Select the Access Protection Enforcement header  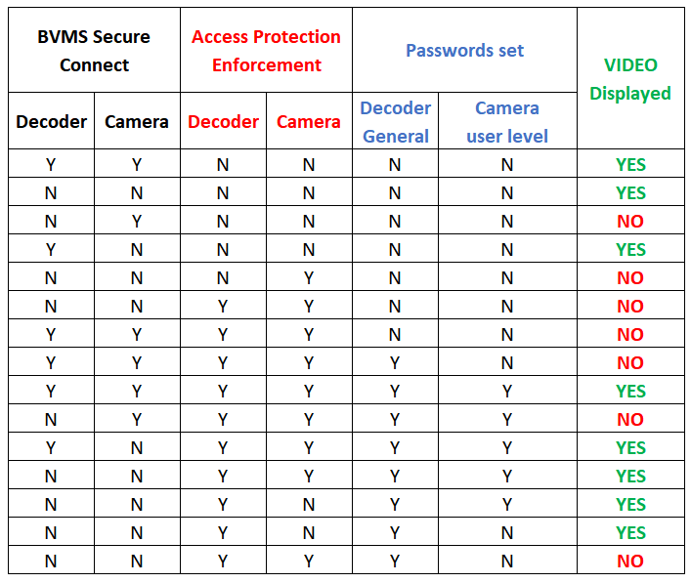click(266, 51)
